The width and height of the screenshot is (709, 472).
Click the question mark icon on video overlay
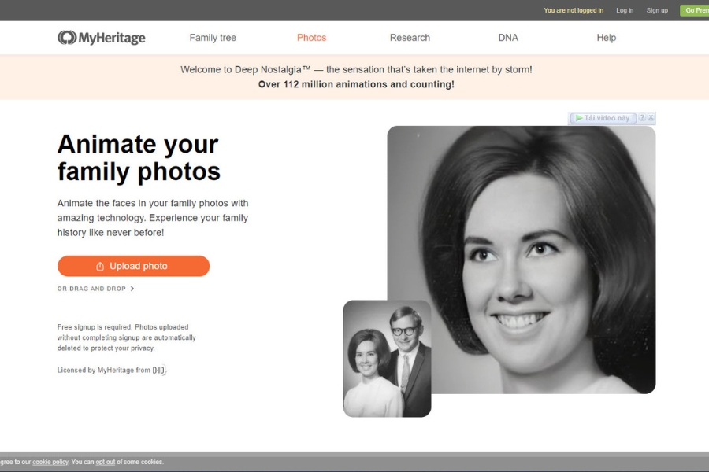(642, 118)
